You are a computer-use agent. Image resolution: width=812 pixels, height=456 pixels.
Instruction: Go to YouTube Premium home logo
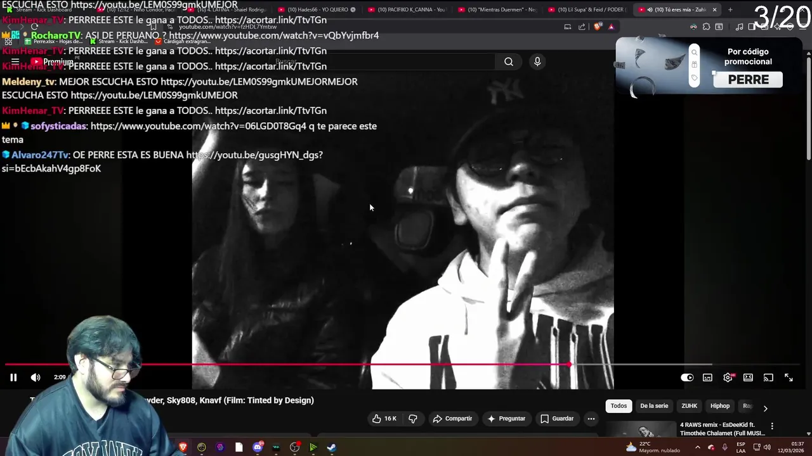52,62
